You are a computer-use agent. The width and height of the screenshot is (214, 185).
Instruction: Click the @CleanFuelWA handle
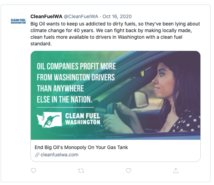[x=81, y=16]
